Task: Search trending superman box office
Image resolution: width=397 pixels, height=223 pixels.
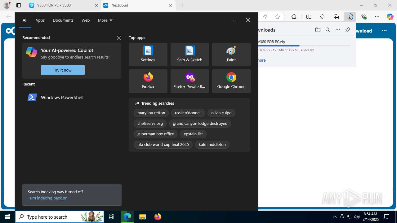Action: pos(156,134)
